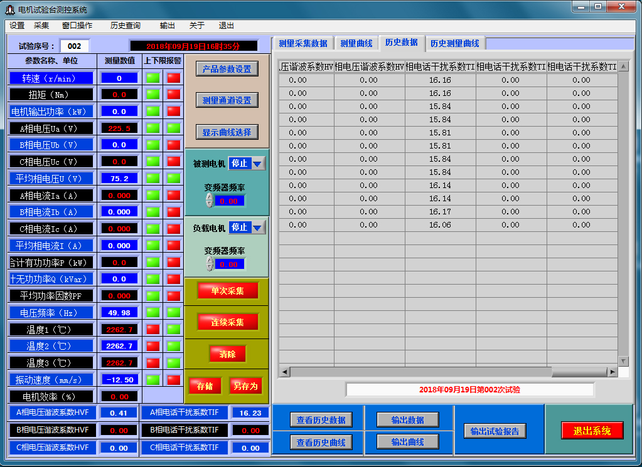Click red alarm indicator for 扭矩 row
The width and height of the screenshot is (642, 467).
(173, 95)
